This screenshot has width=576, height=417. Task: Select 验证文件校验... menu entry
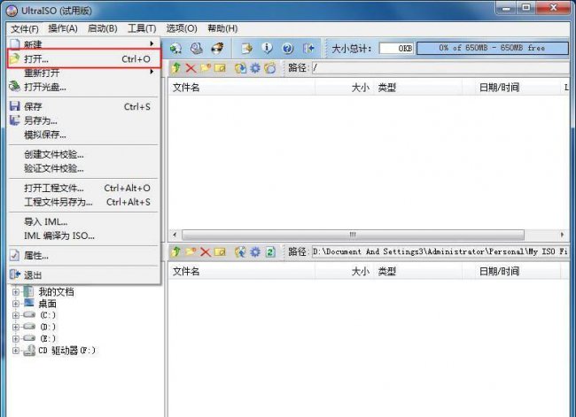point(84,168)
